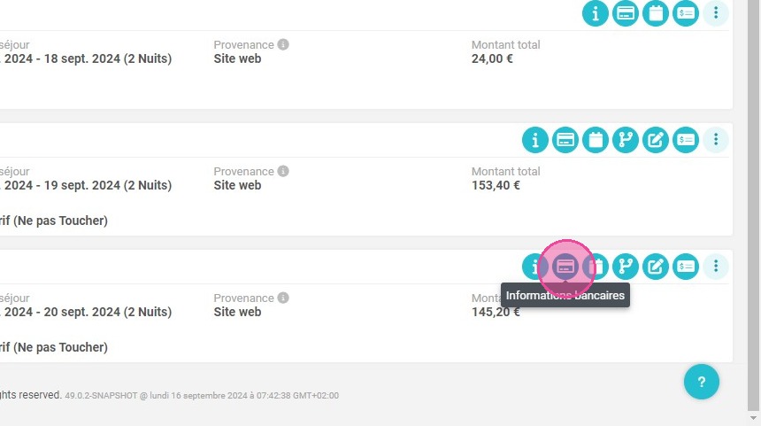Click branch/split icon on the 153,40 € reservation
The width and height of the screenshot is (761, 426).
(626, 140)
